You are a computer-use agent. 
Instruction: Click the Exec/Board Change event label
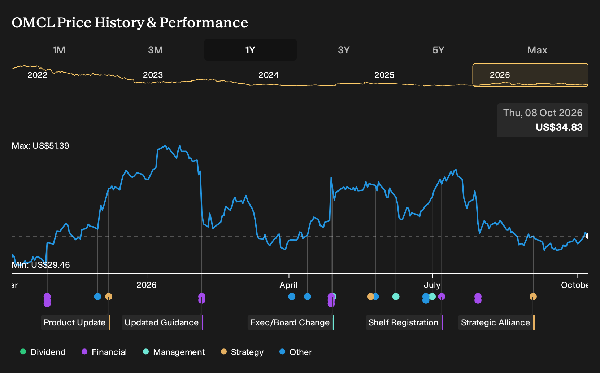pos(291,322)
